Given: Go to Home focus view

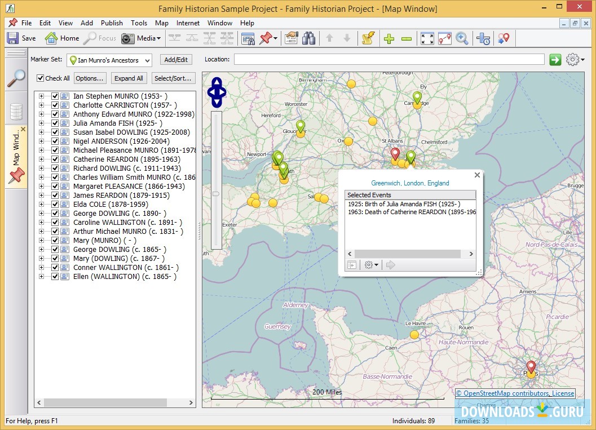Looking at the screenshot, I should click(x=62, y=38).
